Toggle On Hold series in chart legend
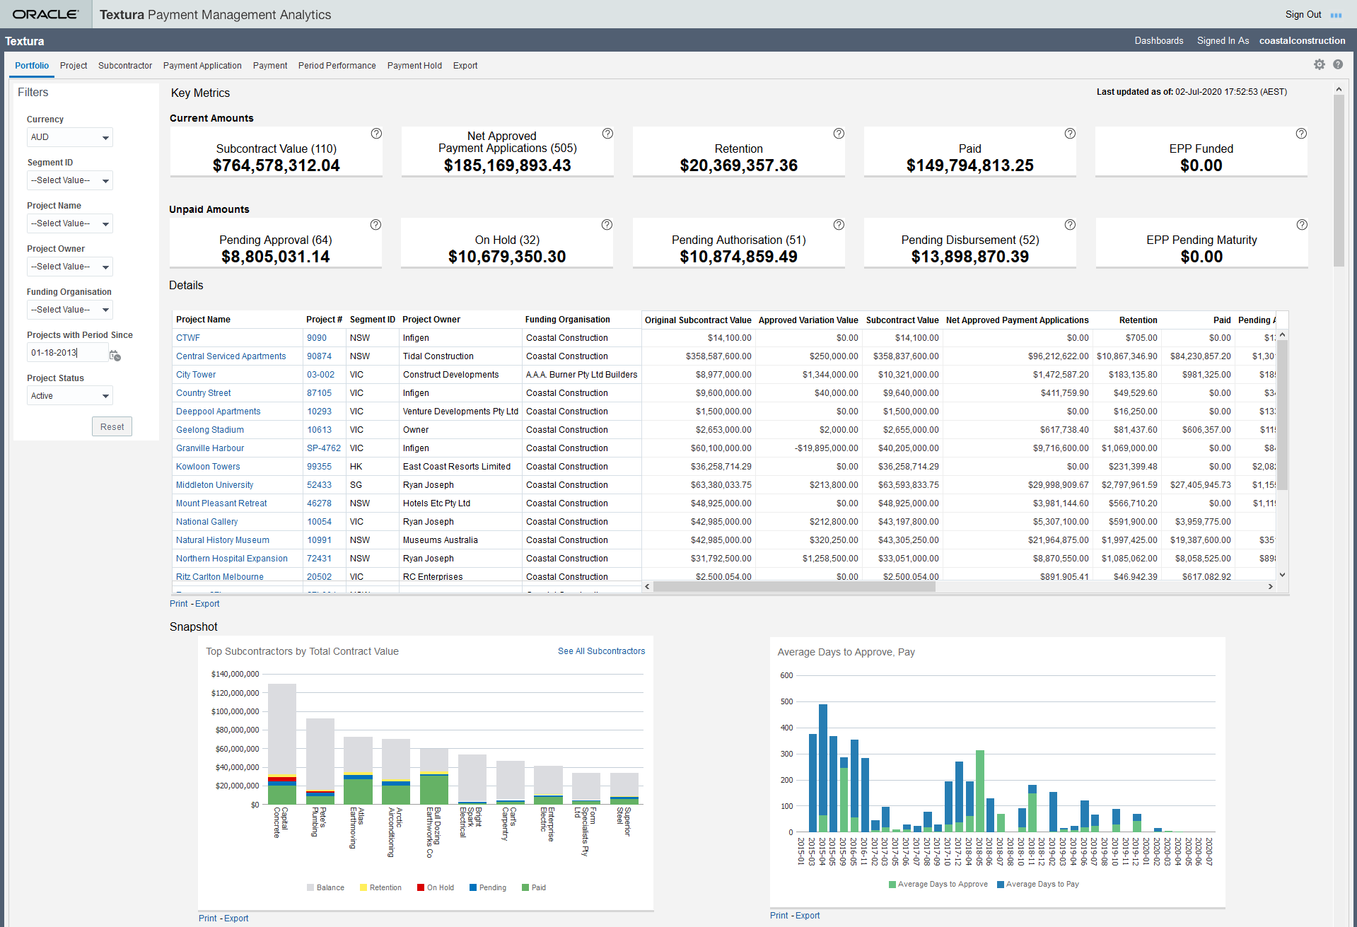Screen dimensions: 1357x927 click(x=436, y=887)
